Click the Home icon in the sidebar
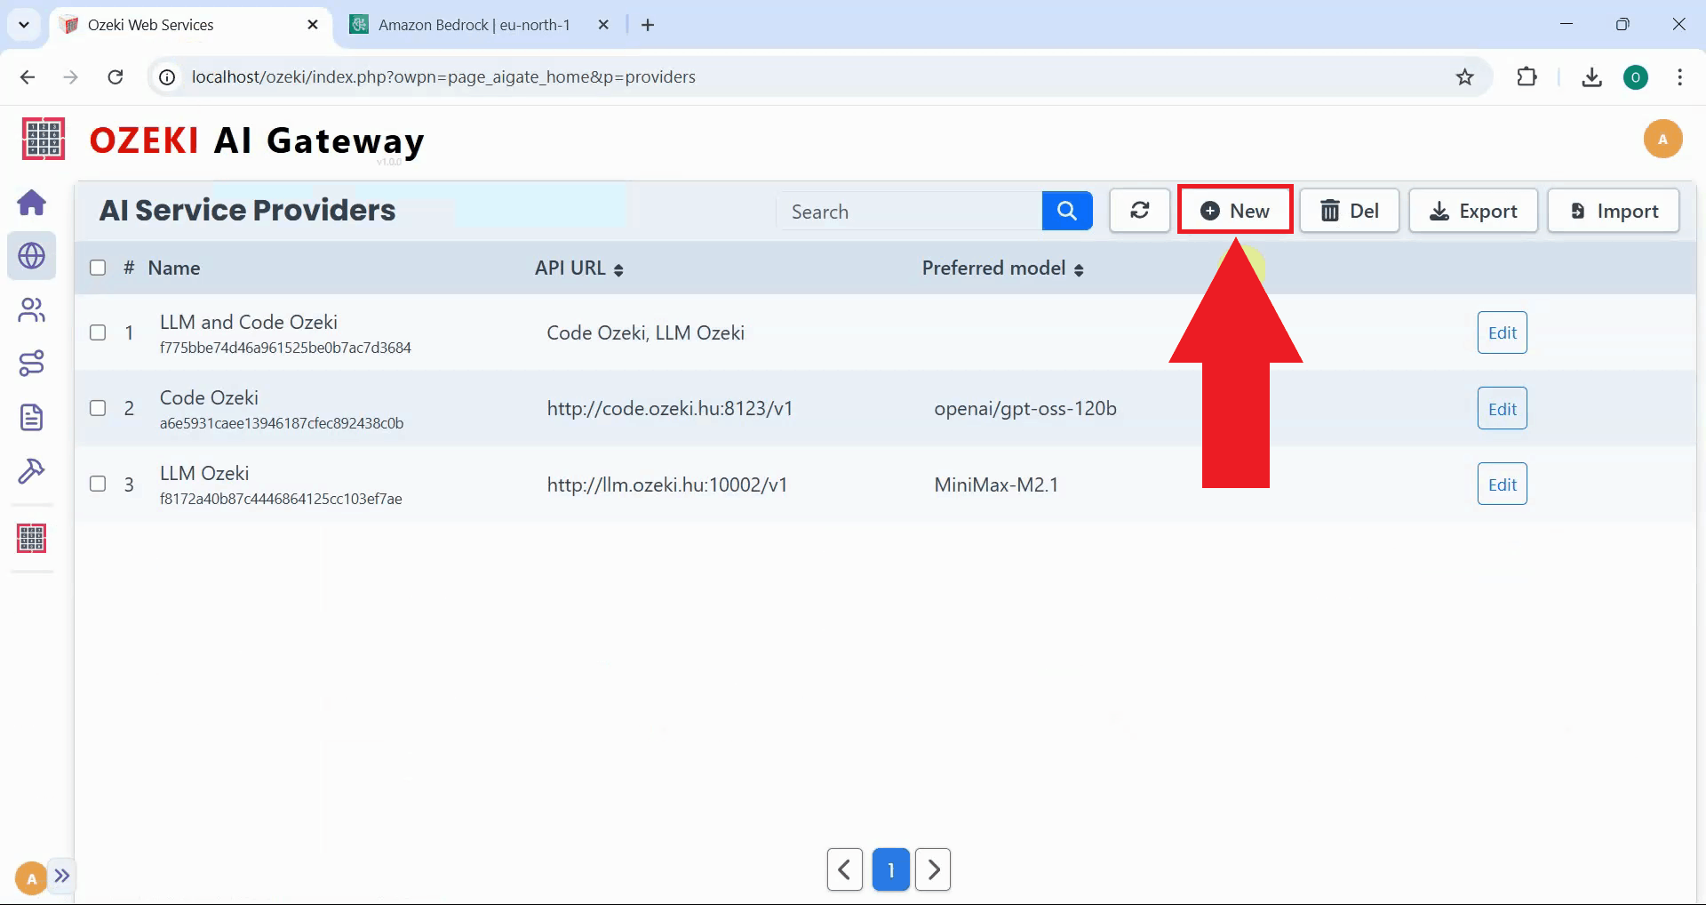Image resolution: width=1706 pixels, height=905 pixels. coord(32,203)
